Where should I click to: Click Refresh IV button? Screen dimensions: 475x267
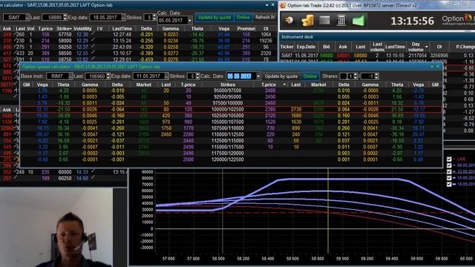coord(265,17)
